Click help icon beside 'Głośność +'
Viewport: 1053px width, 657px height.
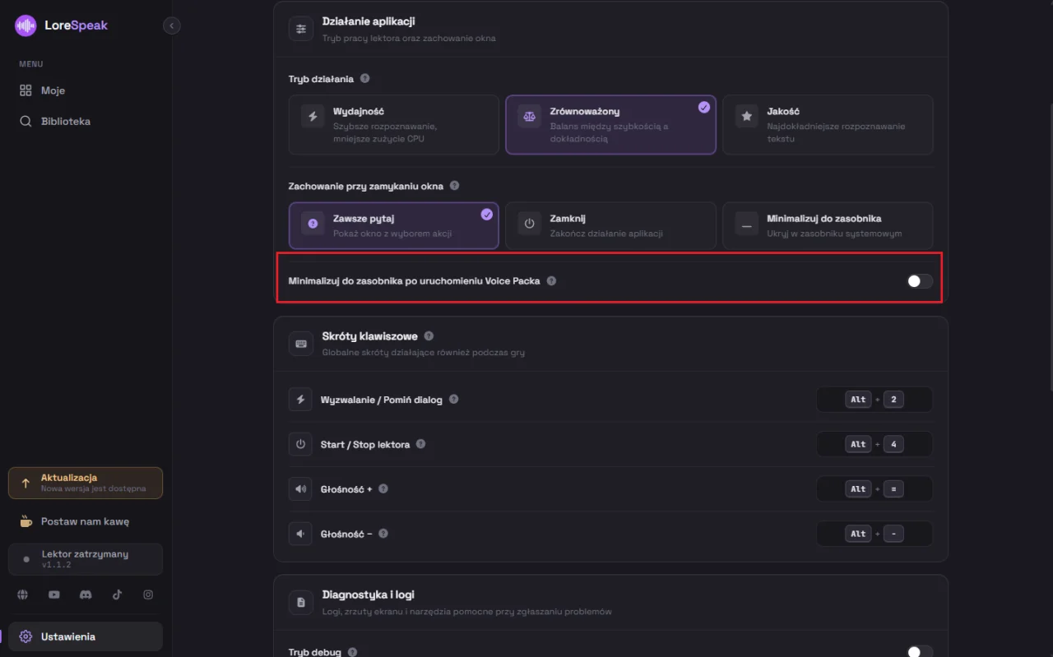coord(383,488)
